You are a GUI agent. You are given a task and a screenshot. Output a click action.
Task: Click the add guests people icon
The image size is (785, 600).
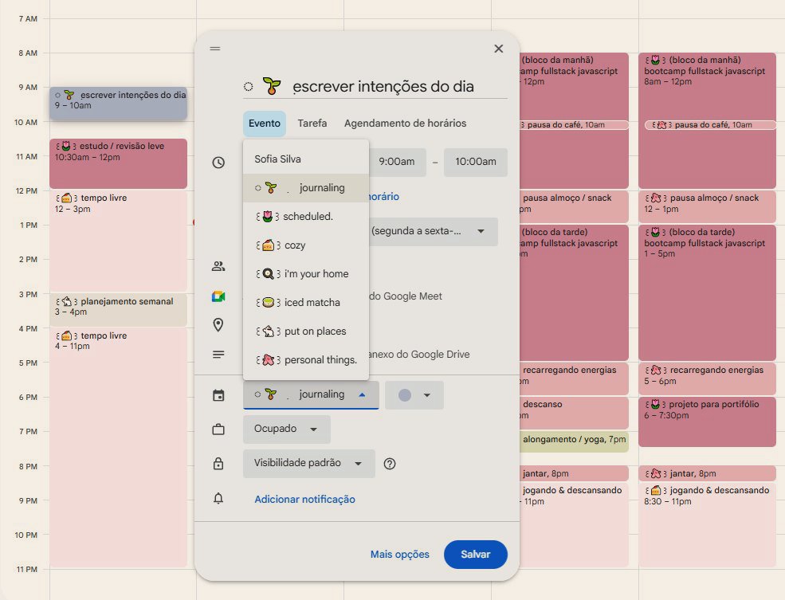click(x=218, y=266)
